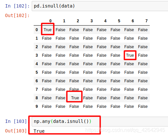
Task: Click column header 3 of the table
Action: click(92, 21)
